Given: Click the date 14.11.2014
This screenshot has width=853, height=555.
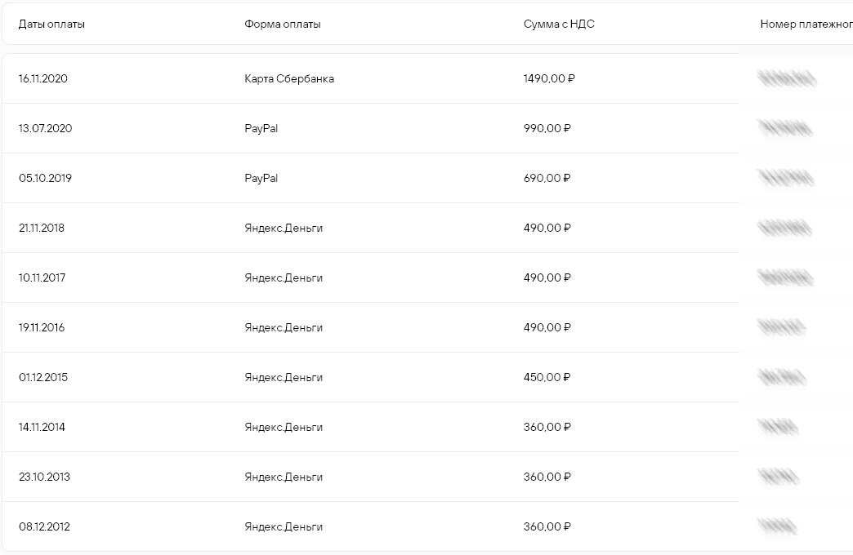Looking at the screenshot, I should [x=42, y=427].
